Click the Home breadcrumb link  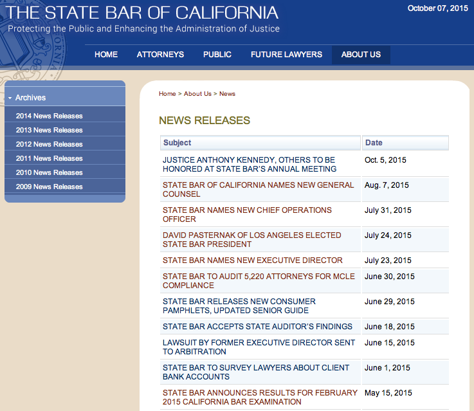point(167,94)
